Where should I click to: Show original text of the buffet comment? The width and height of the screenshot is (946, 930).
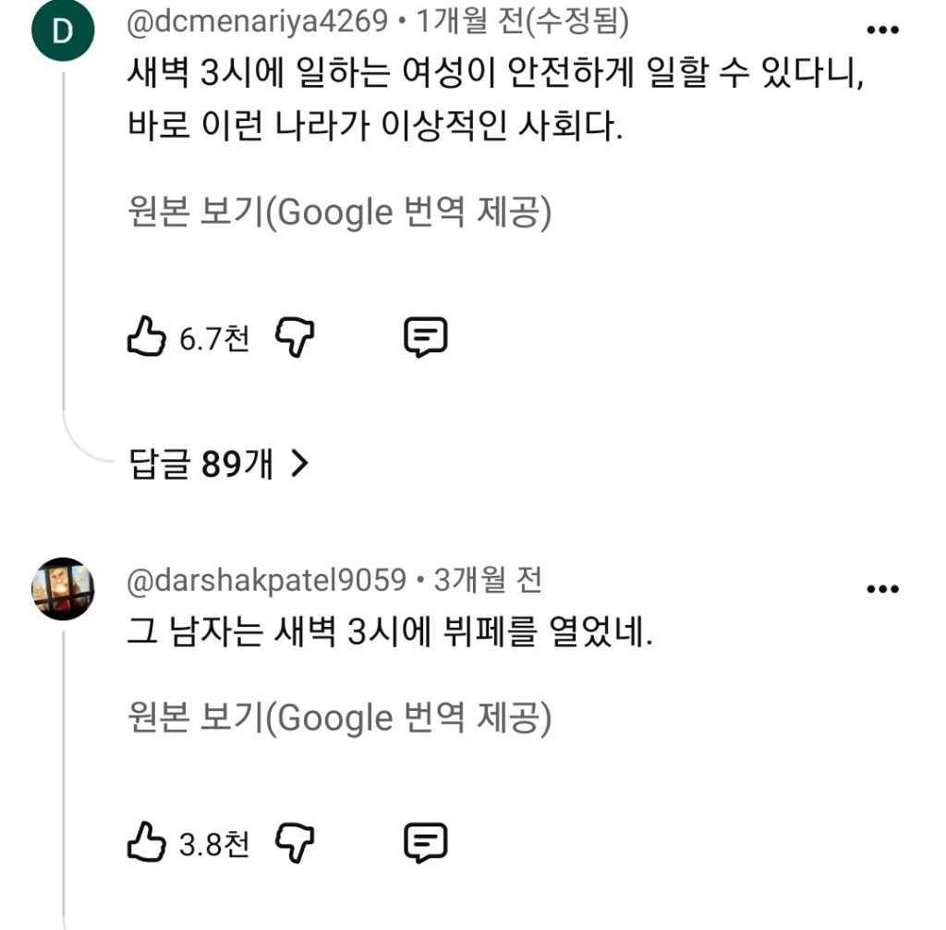click(339, 717)
